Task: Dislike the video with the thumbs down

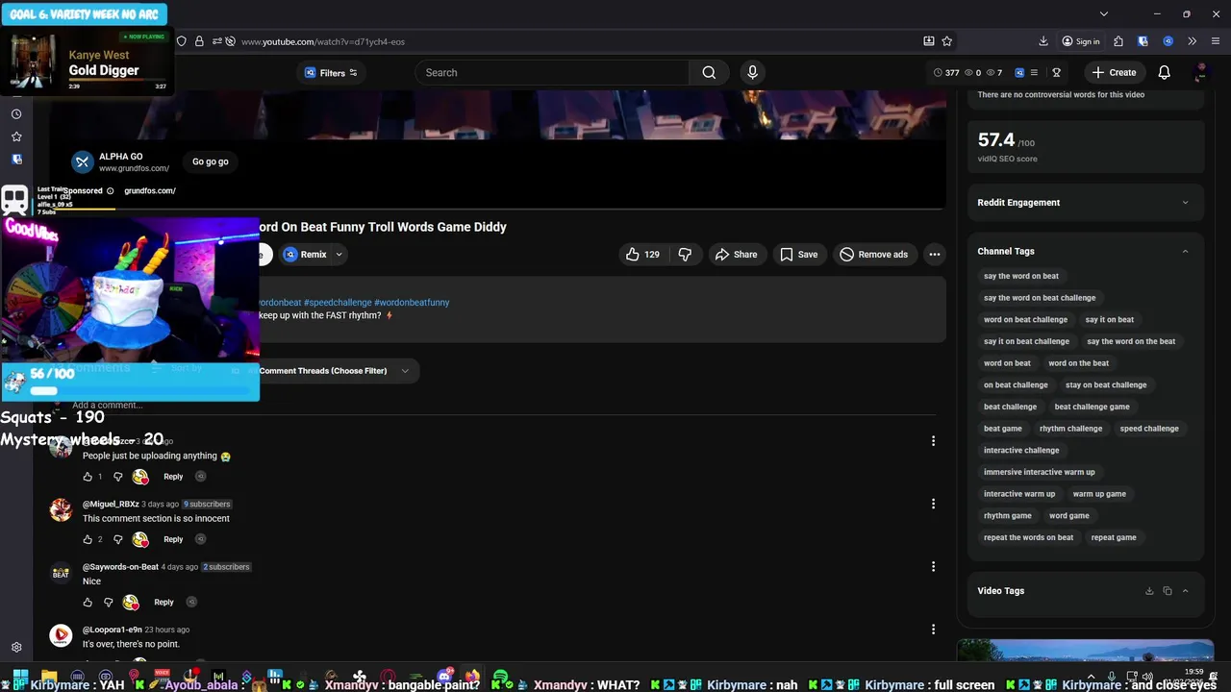Action: pos(685,255)
